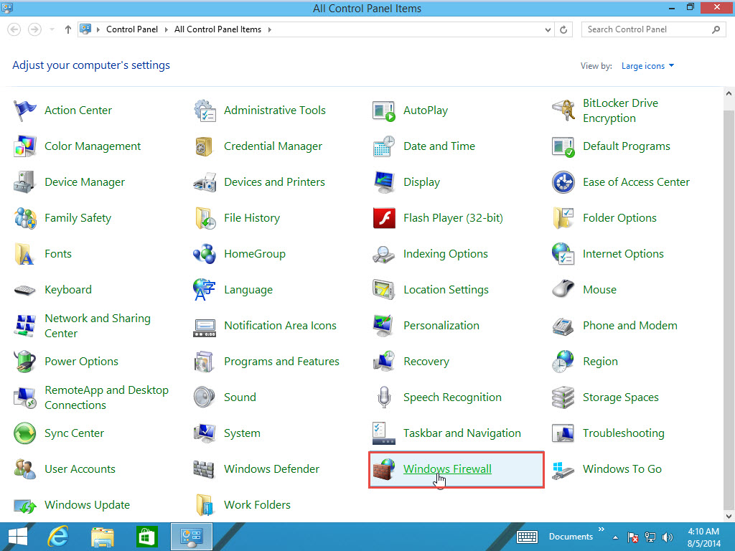Image resolution: width=735 pixels, height=551 pixels.
Task: Click the Flash Player red icon
Action: point(384,218)
